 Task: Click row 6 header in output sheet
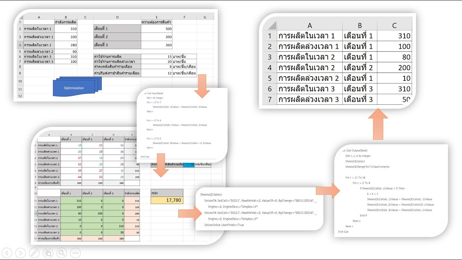(269, 89)
